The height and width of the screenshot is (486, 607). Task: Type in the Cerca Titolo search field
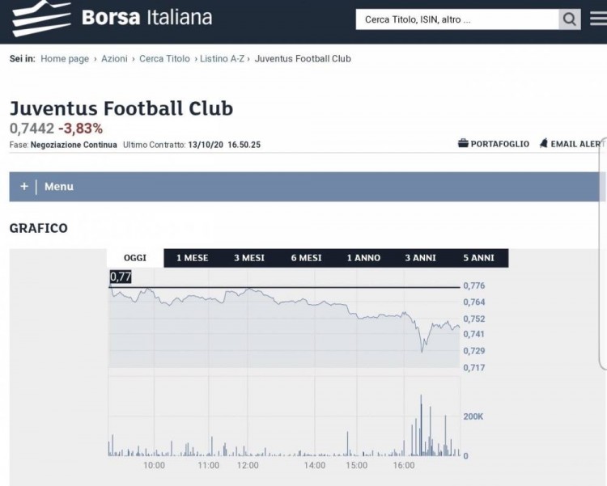pyautogui.click(x=456, y=19)
